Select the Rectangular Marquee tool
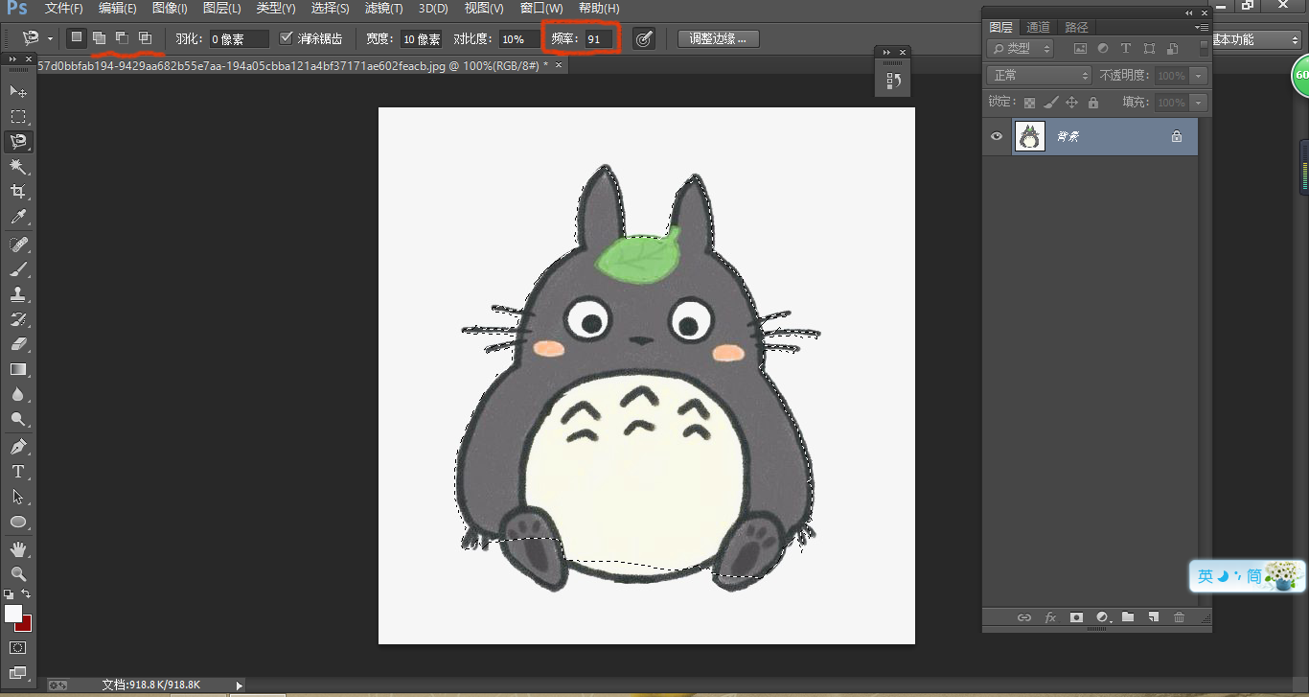The height and width of the screenshot is (697, 1309). pos(18,116)
